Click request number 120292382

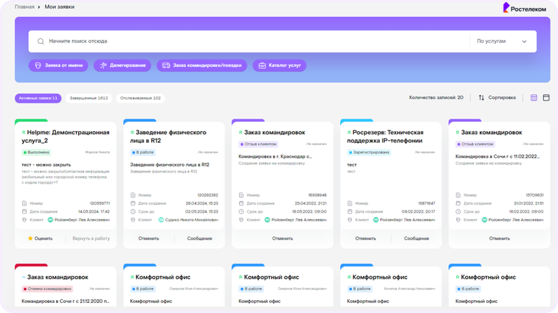208,195
